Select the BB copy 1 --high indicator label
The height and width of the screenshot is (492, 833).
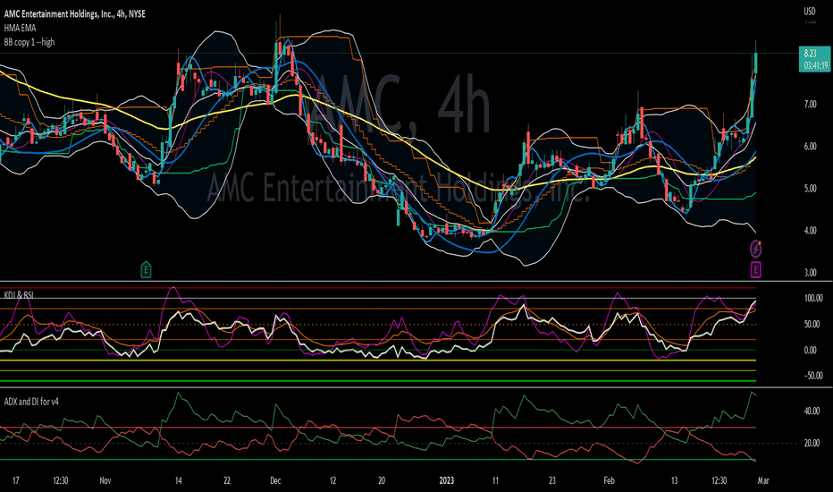pyautogui.click(x=29, y=42)
